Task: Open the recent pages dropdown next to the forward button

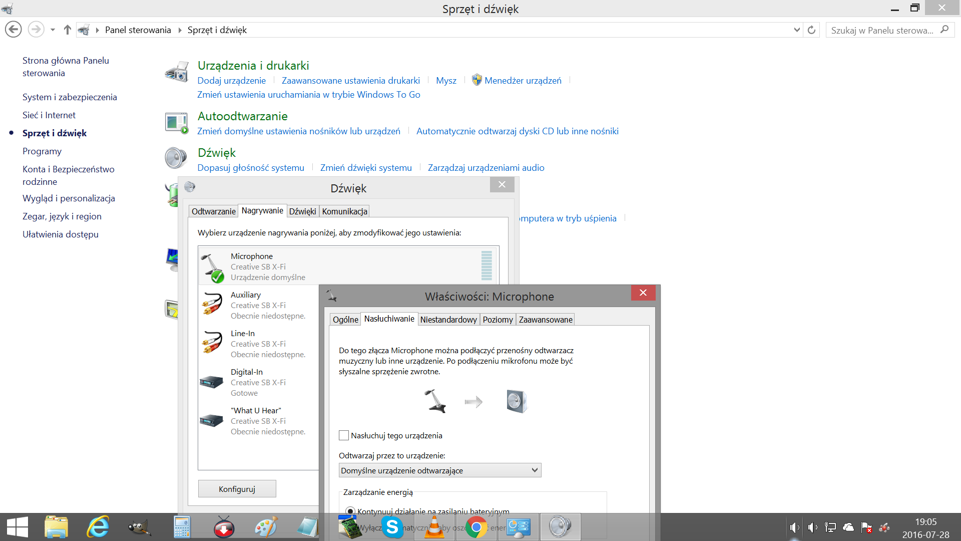Action: click(53, 30)
